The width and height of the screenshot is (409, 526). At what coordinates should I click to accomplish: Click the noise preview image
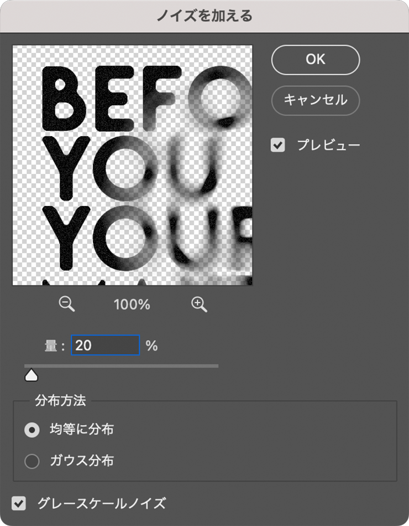pyautogui.click(x=133, y=165)
